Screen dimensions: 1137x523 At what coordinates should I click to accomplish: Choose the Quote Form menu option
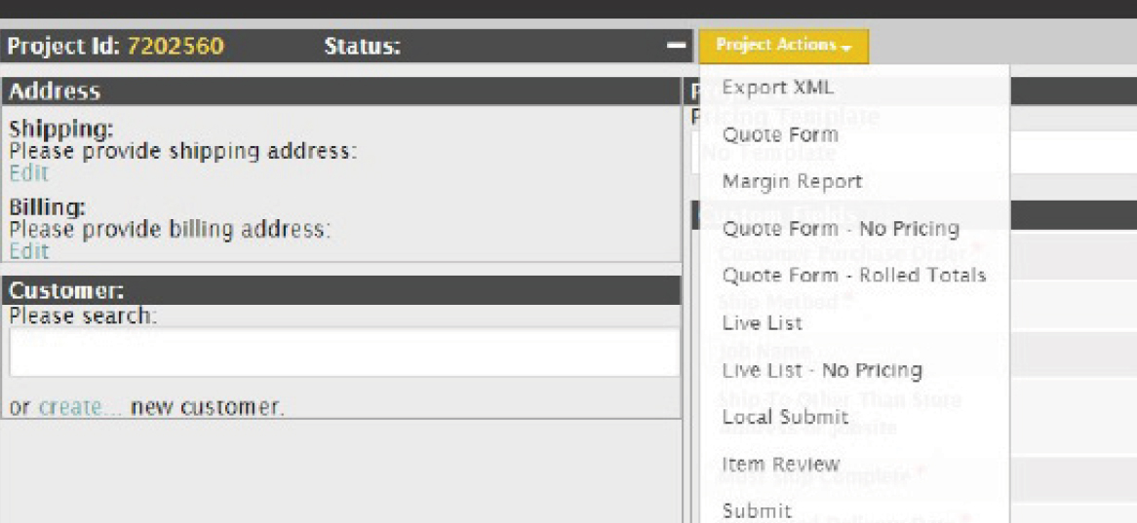point(779,134)
